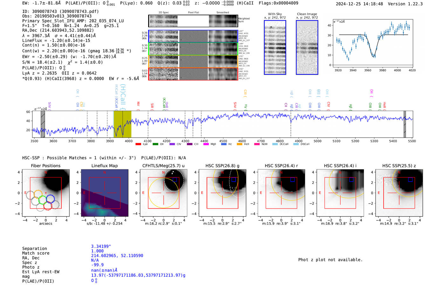The image size is (445, 303).
Task: Click the red Lyα legend swatch
Action: (x=138, y=144)
